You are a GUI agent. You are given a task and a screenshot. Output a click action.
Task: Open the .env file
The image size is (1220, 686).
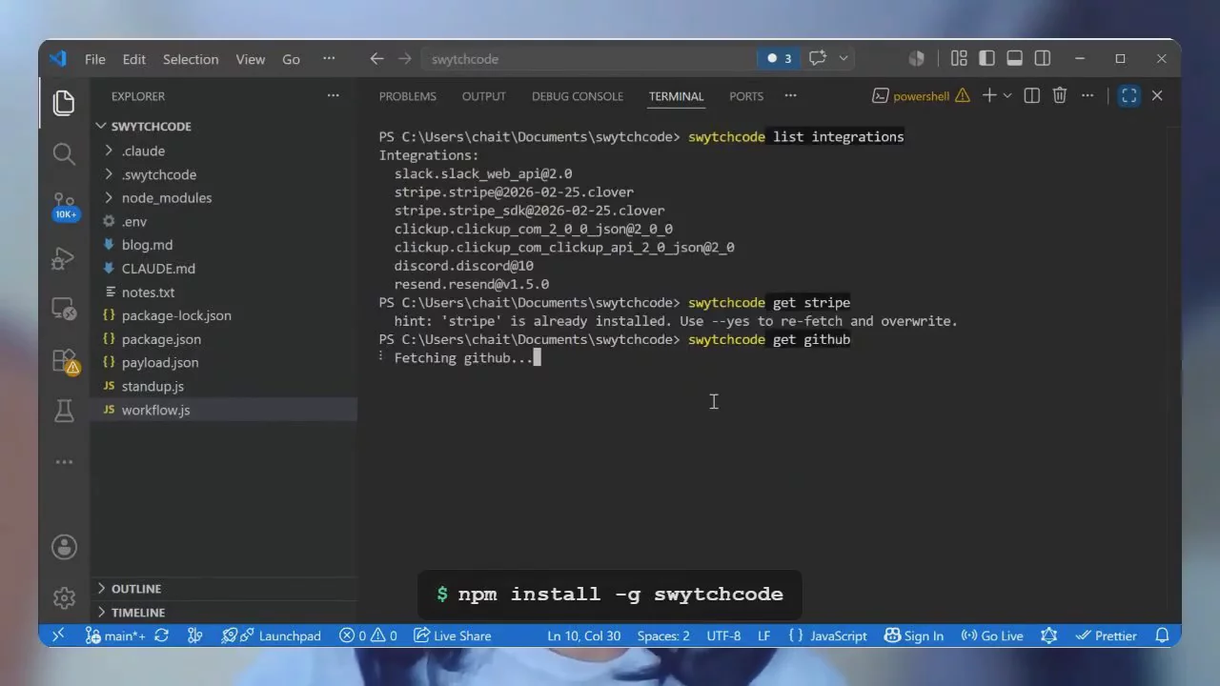coord(224,221)
